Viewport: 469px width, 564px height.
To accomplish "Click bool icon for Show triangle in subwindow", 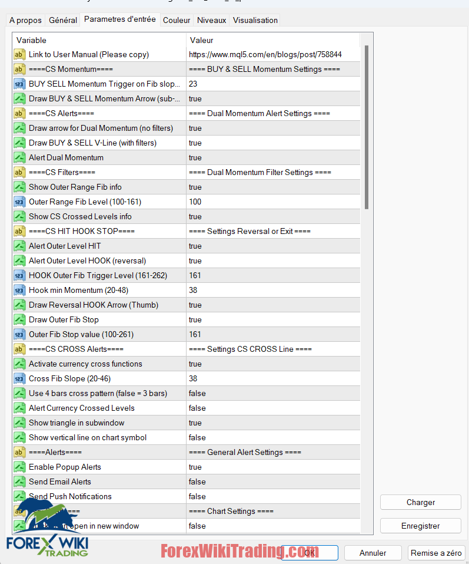I will click(19, 423).
